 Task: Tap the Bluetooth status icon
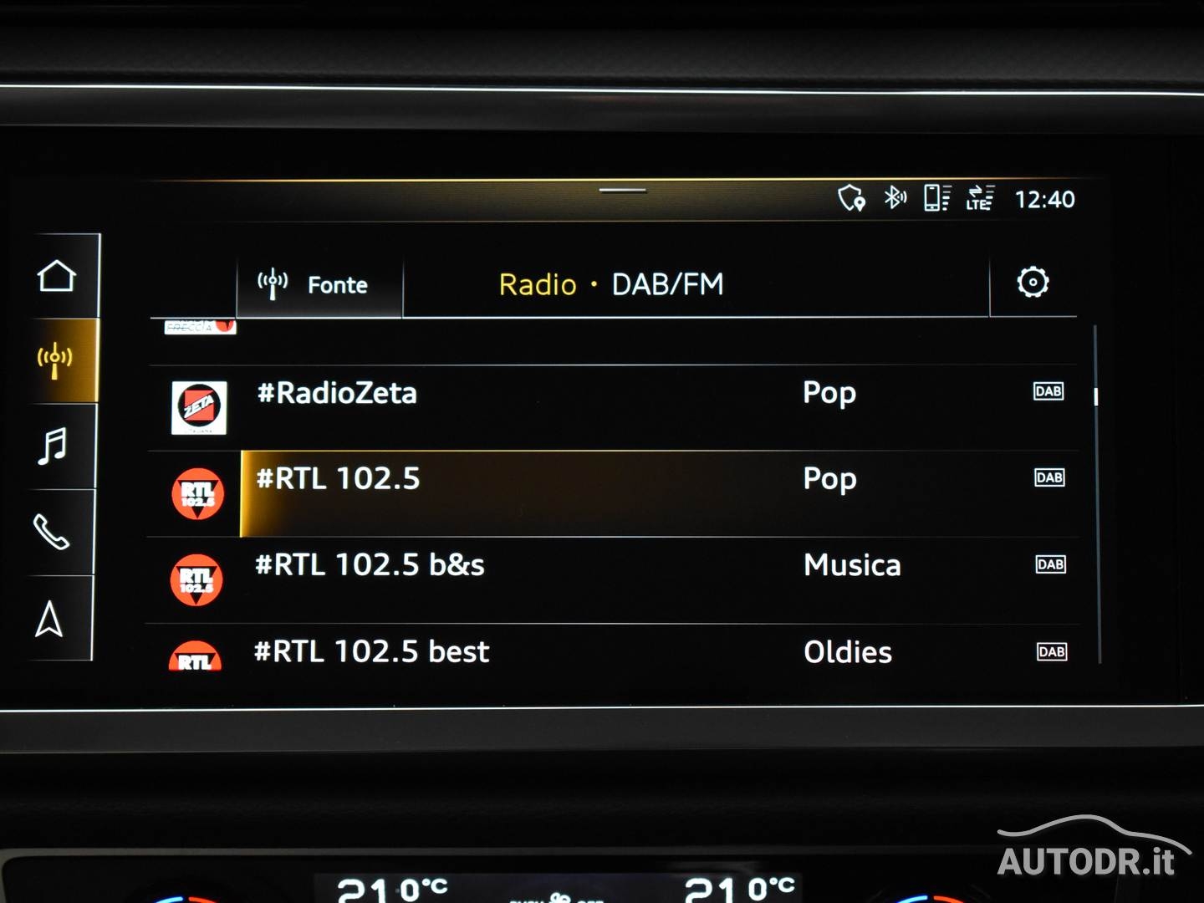pyautogui.click(x=895, y=198)
